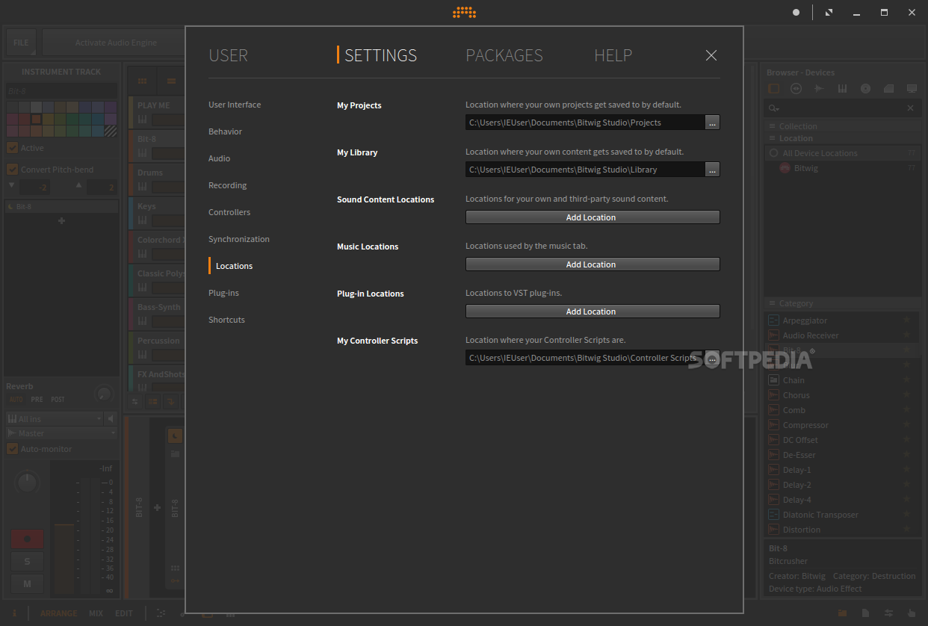Switch to MIX view
Viewport: 928px width, 626px height.
96,613
